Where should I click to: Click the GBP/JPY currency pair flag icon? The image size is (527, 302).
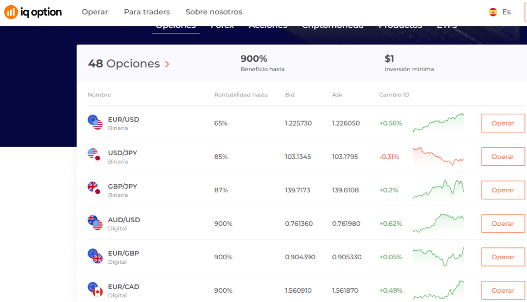[95, 189]
